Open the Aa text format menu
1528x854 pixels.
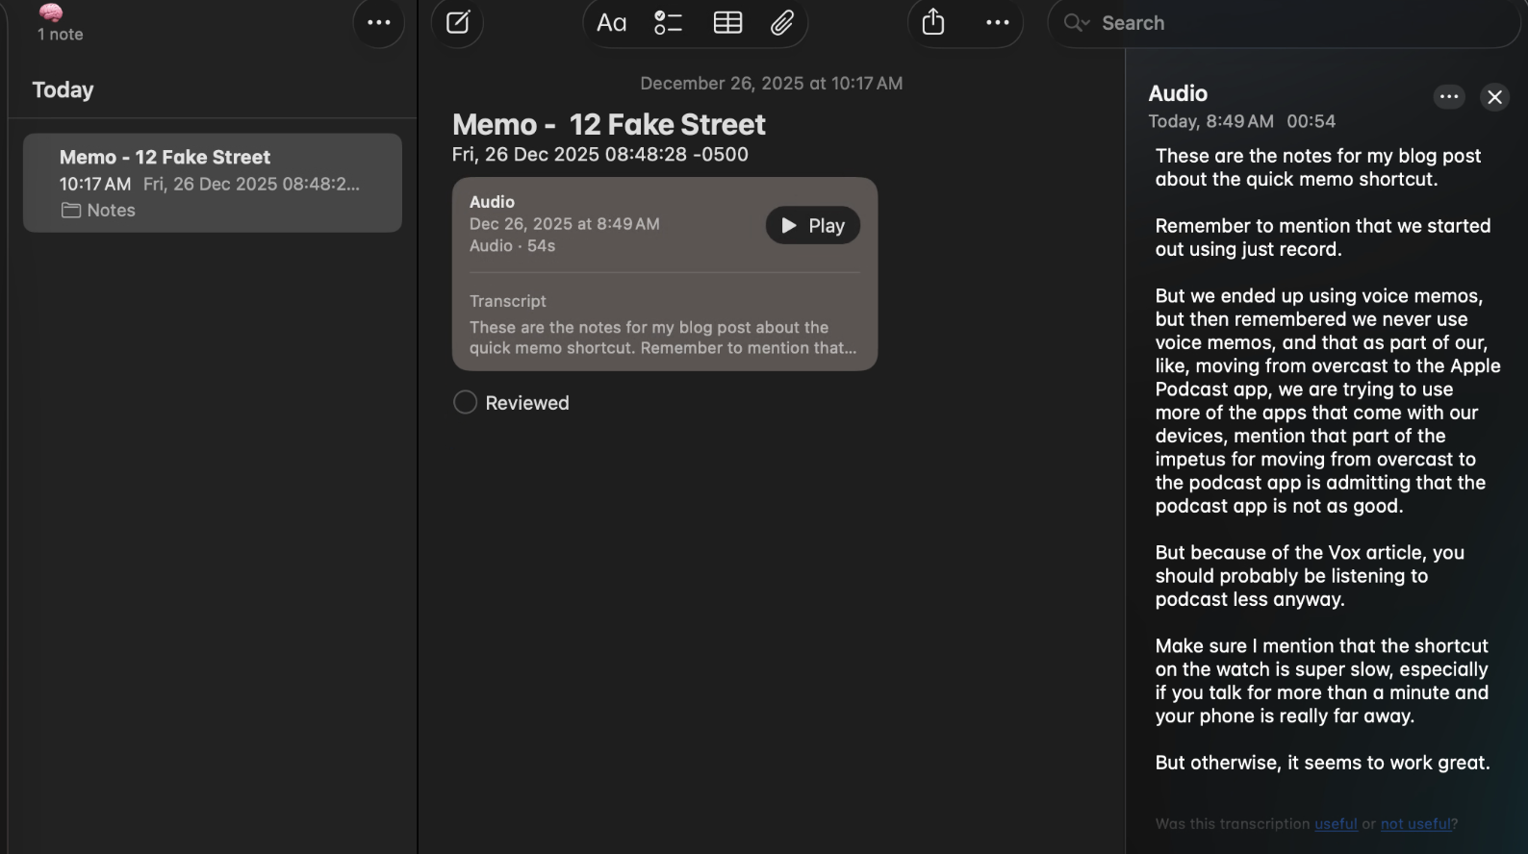click(x=611, y=23)
